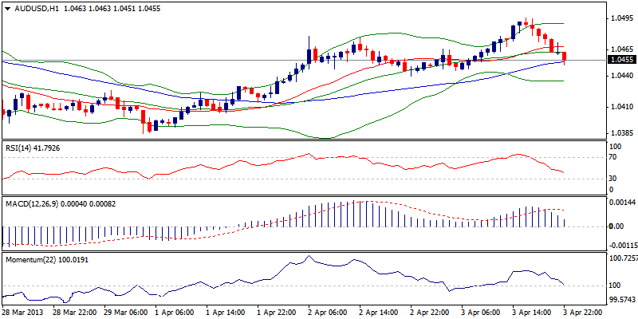Image resolution: width=638 pixels, height=319 pixels.
Task: Click the triangle marker beside AUDUSD,H1 title
Action: (x=6, y=7)
